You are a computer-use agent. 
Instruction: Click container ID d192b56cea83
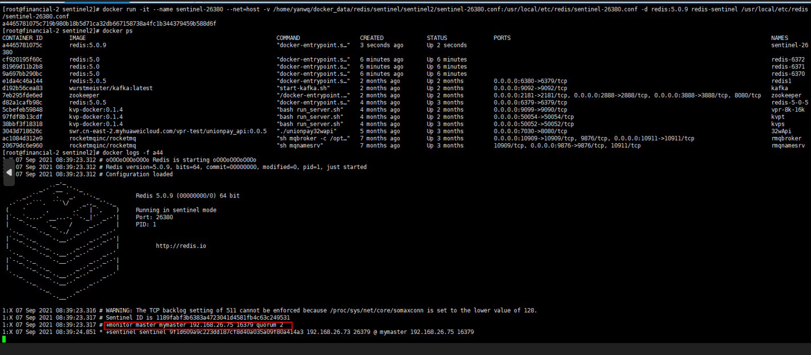pyautogui.click(x=22, y=88)
